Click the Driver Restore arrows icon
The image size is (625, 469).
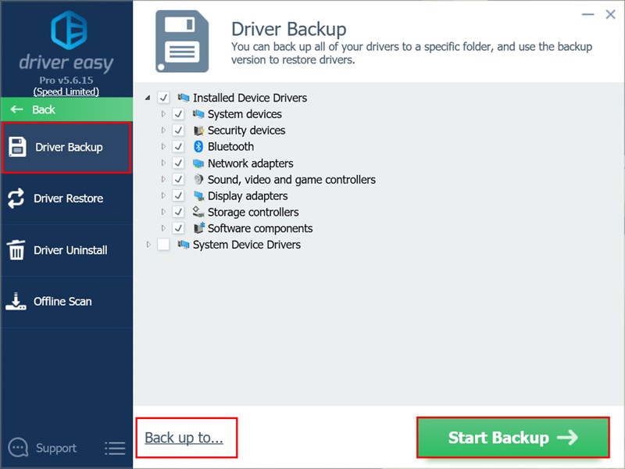pyautogui.click(x=16, y=199)
